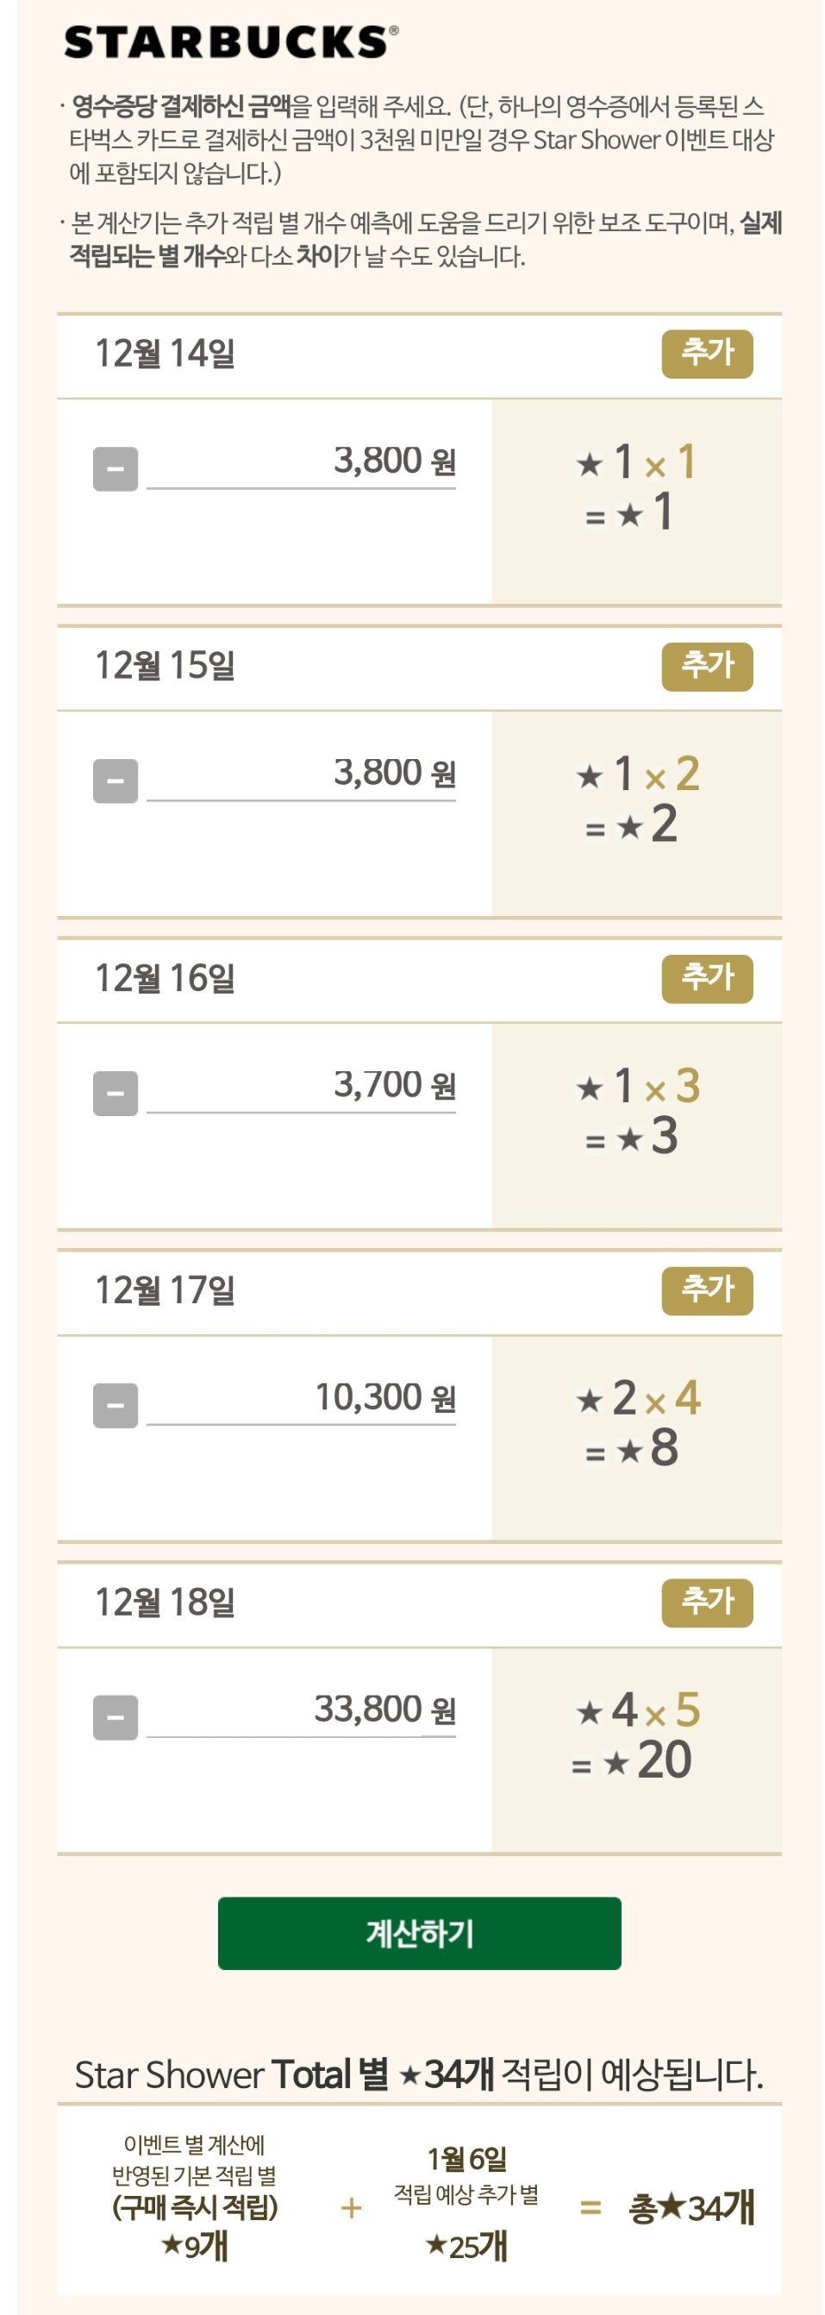Add a receipt for 12월 15일
The image size is (825, 2315).
coord(707,666)
